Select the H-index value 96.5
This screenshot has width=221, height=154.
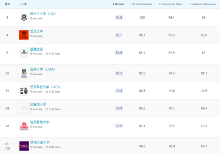coord(142,108)
